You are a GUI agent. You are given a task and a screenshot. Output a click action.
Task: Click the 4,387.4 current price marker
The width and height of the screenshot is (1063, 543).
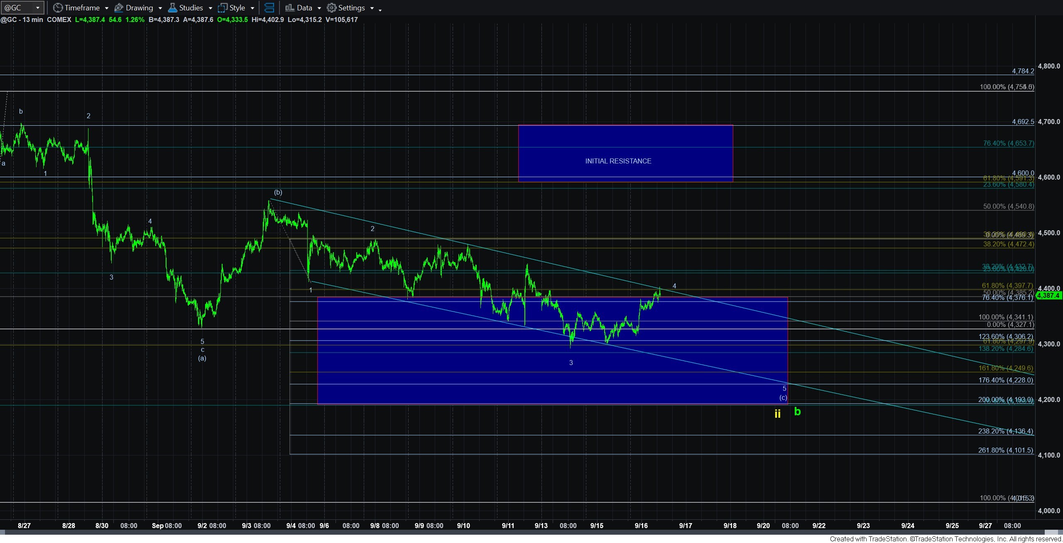pyautogui.click(x=1049, y=295)
